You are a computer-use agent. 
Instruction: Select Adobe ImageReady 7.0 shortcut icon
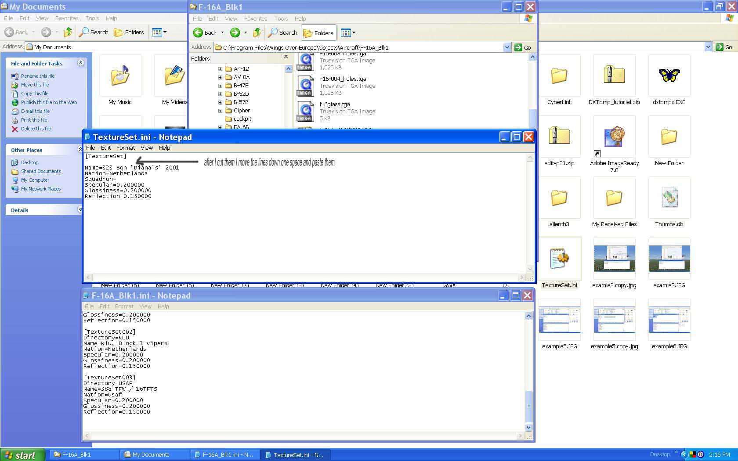point(614,137)
